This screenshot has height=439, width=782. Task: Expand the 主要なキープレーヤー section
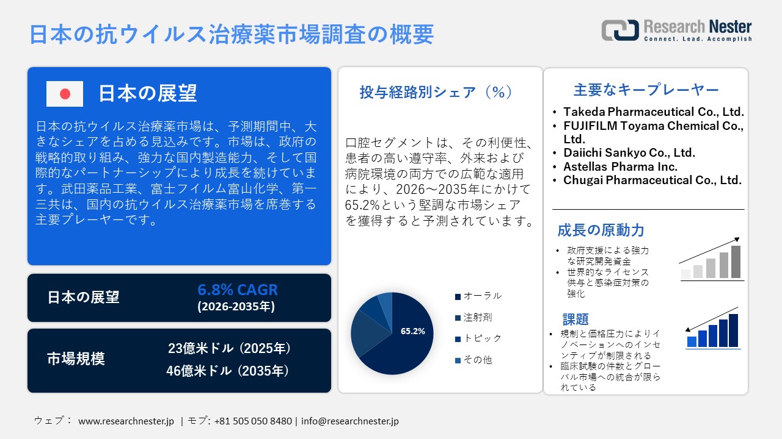pos(645,89)
